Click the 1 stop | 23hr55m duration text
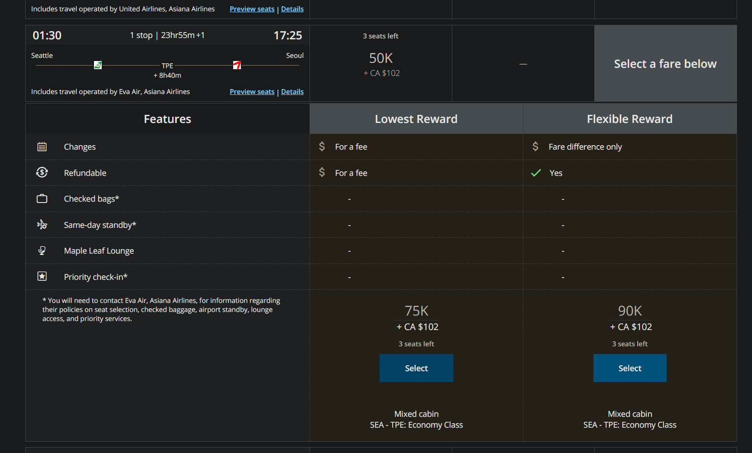The width and height of the screenshot is (752, 453). click(167, 35)
